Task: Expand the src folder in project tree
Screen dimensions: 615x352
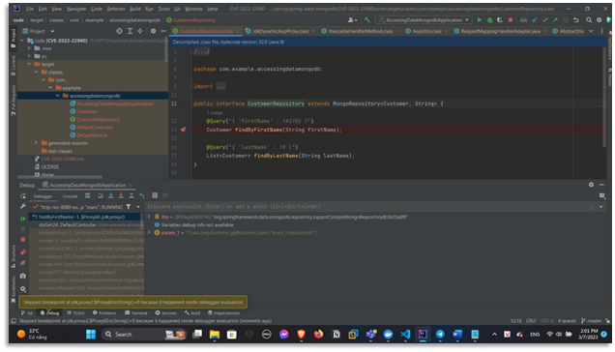Action: [x=29, y=56]
